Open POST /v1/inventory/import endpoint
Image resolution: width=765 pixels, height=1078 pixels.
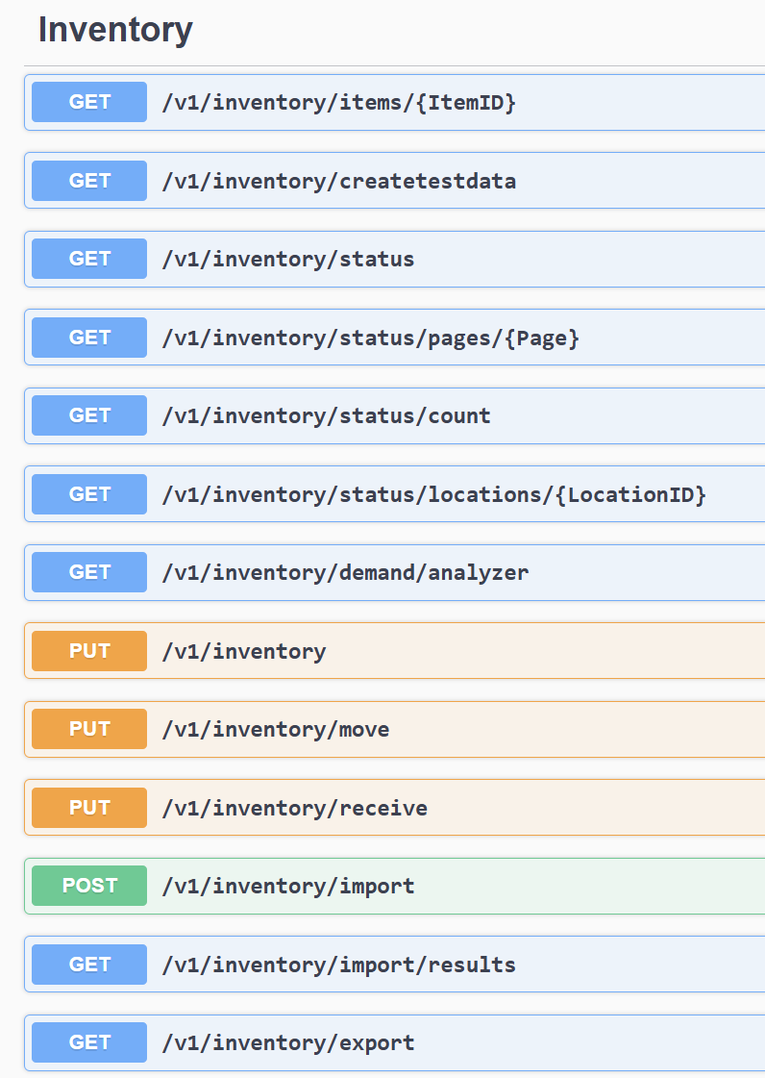[x=288, y=886]
